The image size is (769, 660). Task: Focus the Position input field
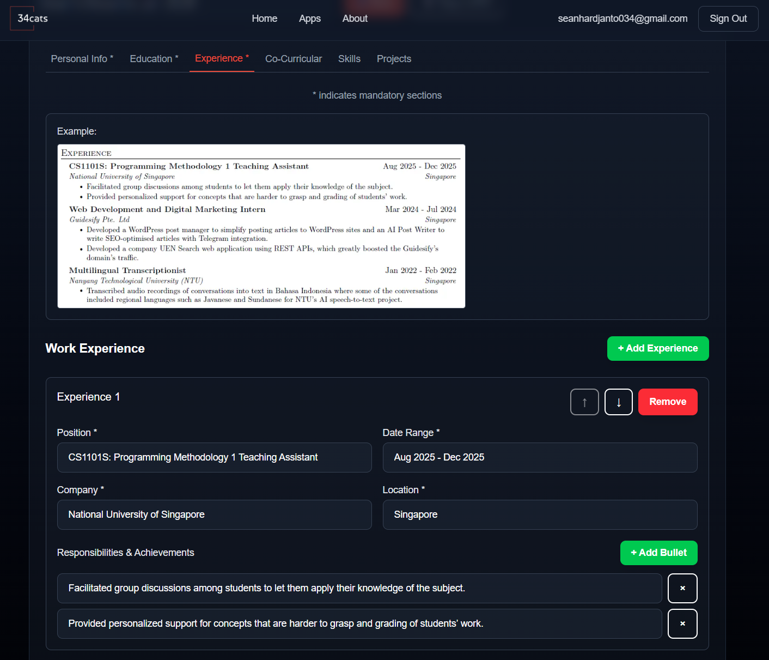click(214, 457)
